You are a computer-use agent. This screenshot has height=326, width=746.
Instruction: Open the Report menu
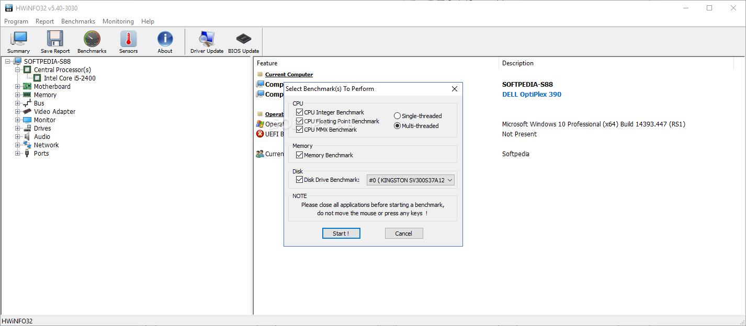tap(44, 21)
